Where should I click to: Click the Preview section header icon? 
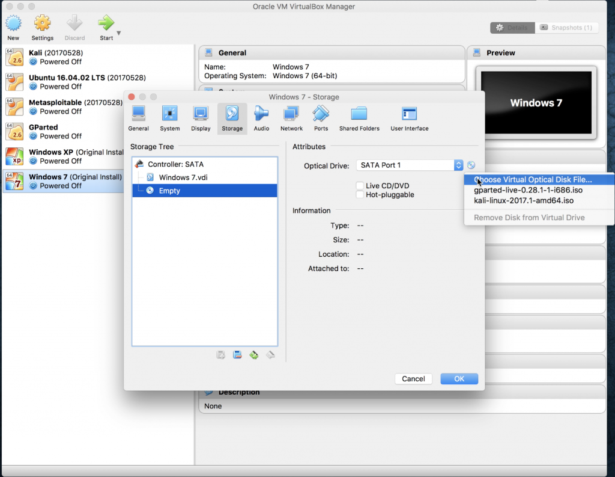tap(477, 52)
